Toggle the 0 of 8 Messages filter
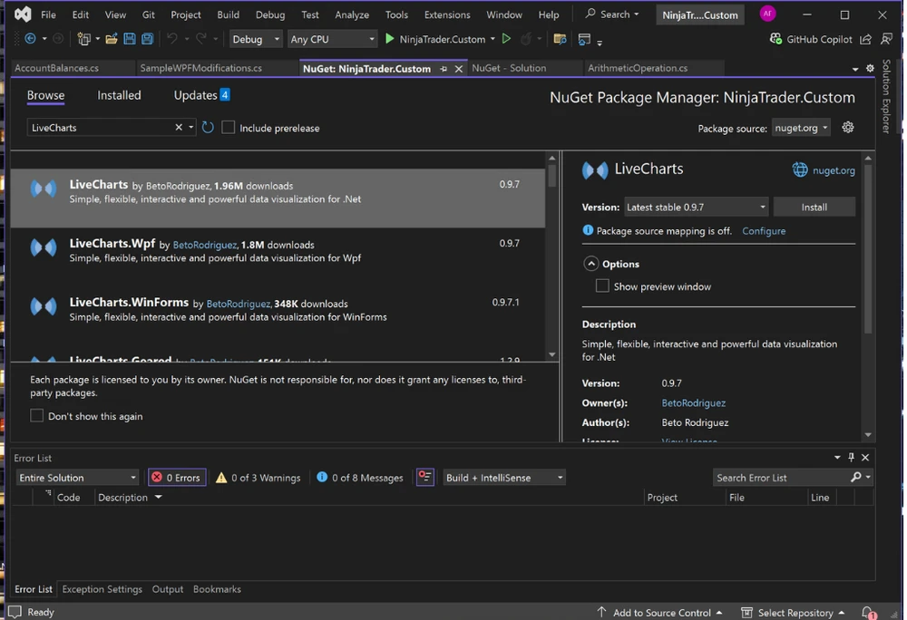The image size is (907, 620). pos(360,478)
